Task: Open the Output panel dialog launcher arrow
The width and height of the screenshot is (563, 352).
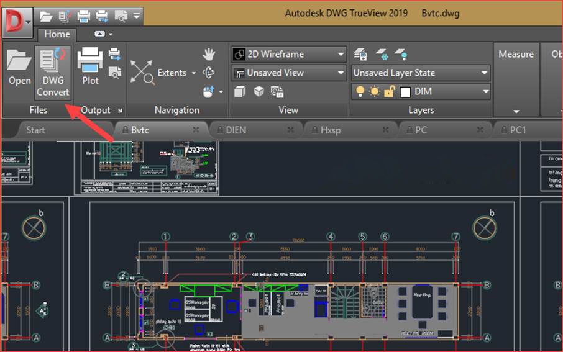Action: [x=120, y=111]
